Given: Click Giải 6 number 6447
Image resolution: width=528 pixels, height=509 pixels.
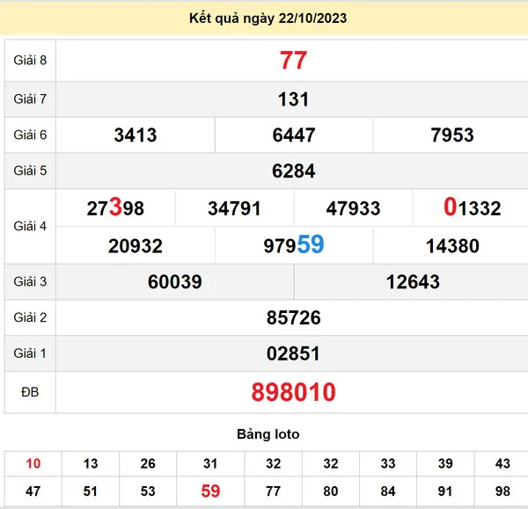Looking at the screenshot, I should click(x=294, y=135).
